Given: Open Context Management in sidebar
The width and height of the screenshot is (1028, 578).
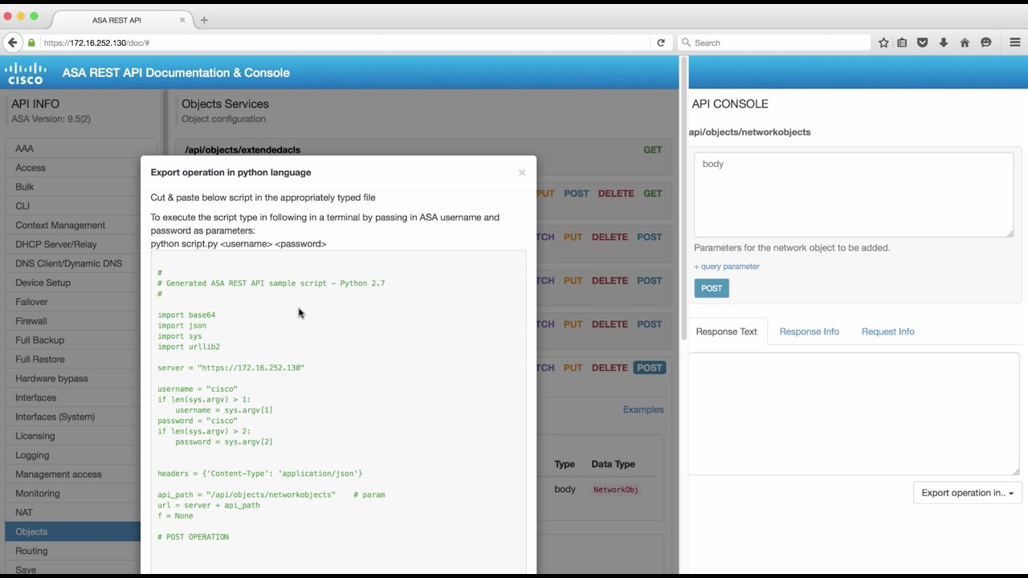Looking at the screenshot, I should coord(72,226).
